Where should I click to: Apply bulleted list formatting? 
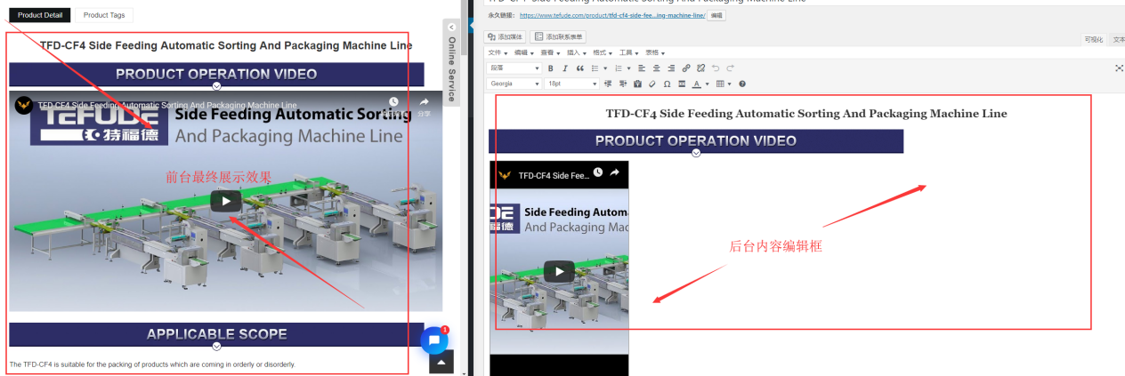[595, 68]
